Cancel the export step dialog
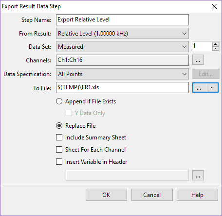The image size is (222, 216). [x=152, y=195]
